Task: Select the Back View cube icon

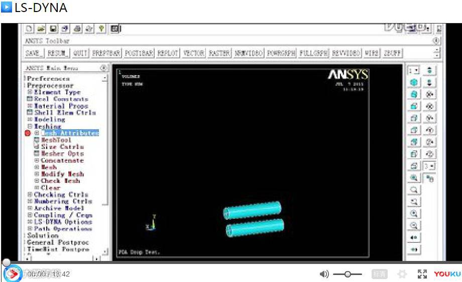Action: point(414,142)
